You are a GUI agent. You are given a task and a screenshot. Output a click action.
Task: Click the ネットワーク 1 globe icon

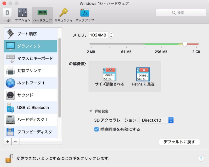(x=10, y=83)
